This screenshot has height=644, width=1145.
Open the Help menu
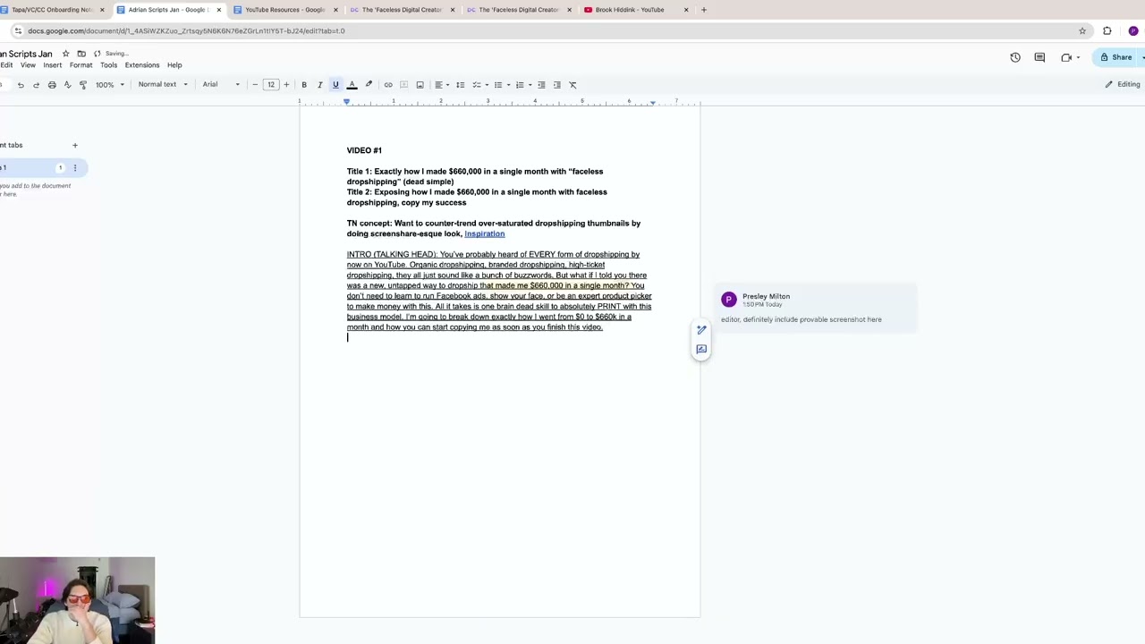coord(174,65)
